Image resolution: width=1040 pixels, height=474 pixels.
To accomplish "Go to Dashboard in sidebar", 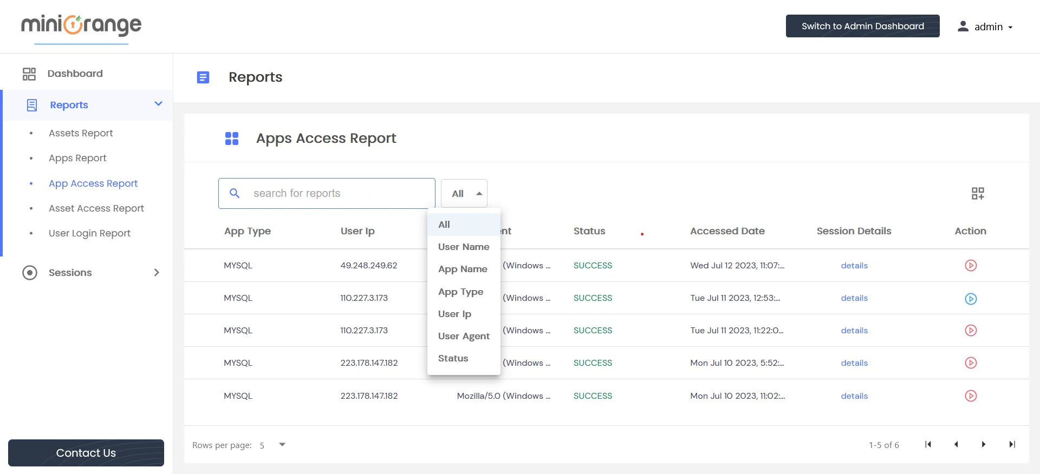I will [x=75, y=74].
